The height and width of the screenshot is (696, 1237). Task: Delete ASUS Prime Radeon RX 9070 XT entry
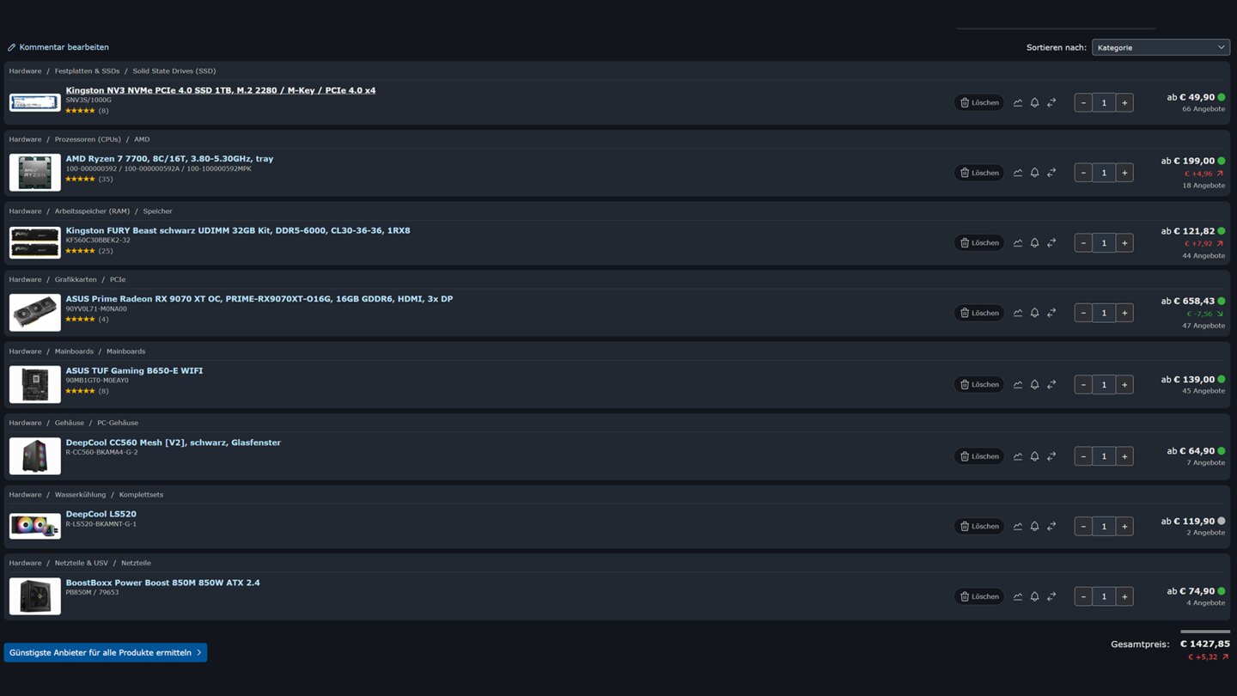click(x=979, y=313)
